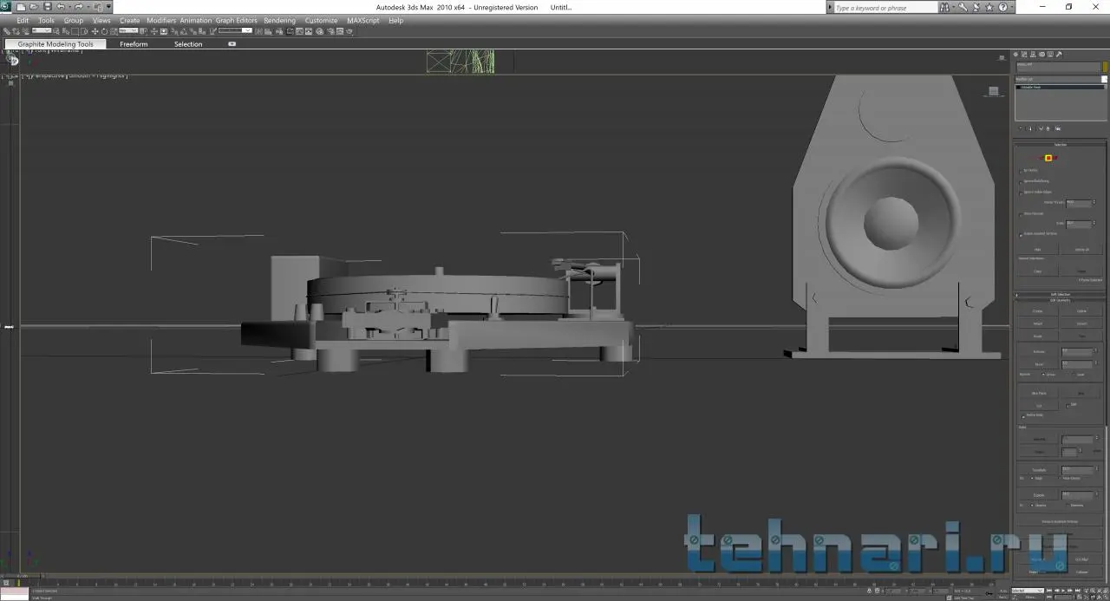The width and height of the screenshot is (1110, 601).
Task: Click the 3ds Max application logo button
Action: click(x=7, y=7)
